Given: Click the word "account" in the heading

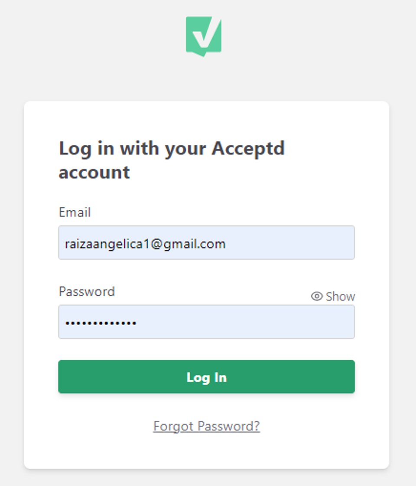Looking at the screenshot, I should click(x=94, y=173).
